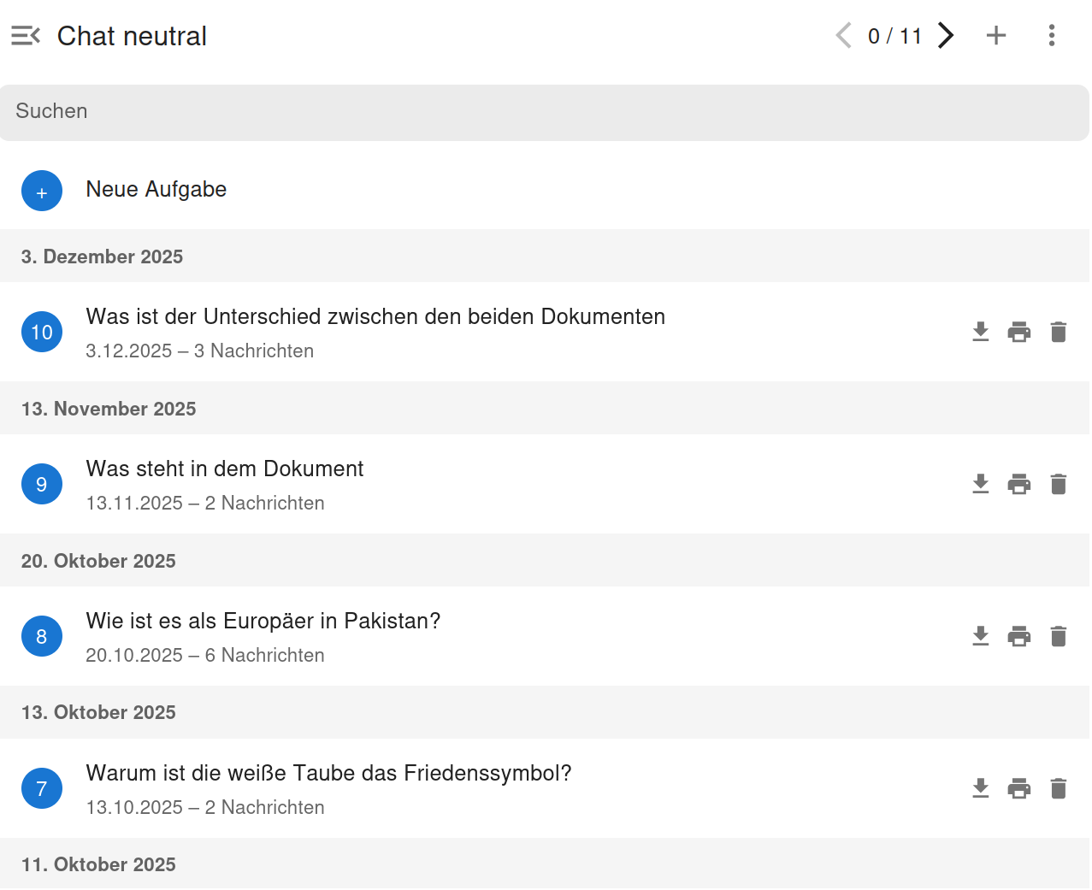This screenshot has width=1092, height=890.
Task: Select the conversation badge numbered 8
Action: [42, 636]
